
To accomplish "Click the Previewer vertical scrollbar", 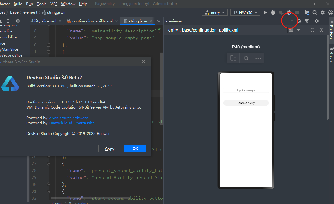I will point(328,78).
